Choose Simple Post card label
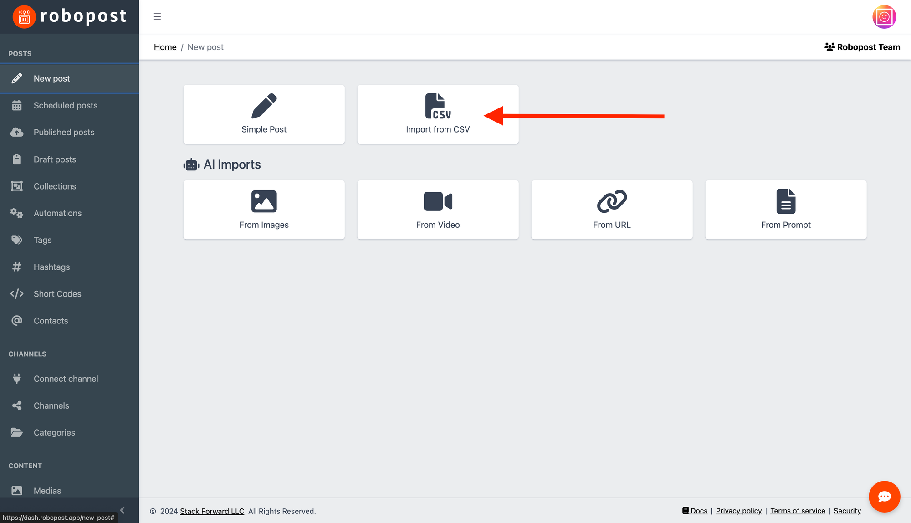Screen dimensions: 911x523 tap(264, 129)
